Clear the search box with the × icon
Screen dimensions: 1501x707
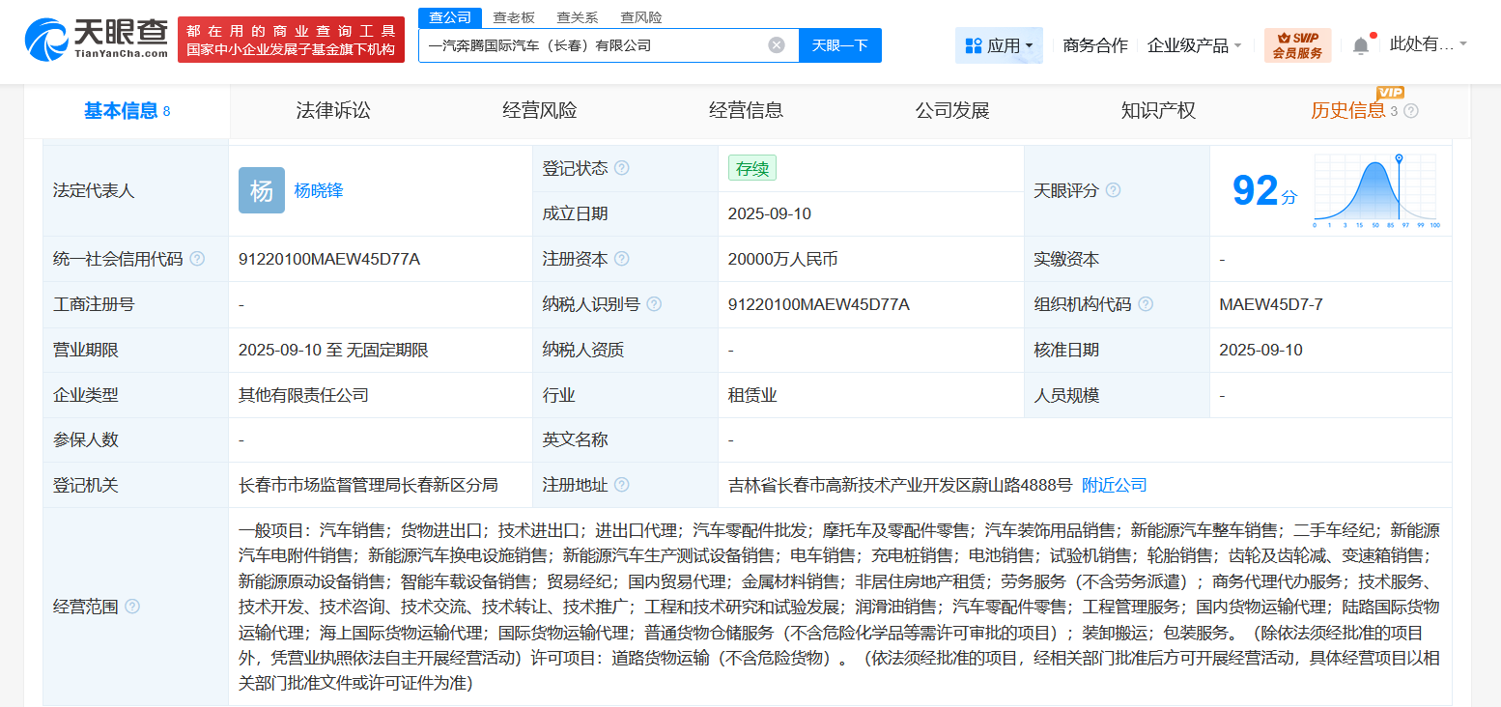[x=777, y=44]
